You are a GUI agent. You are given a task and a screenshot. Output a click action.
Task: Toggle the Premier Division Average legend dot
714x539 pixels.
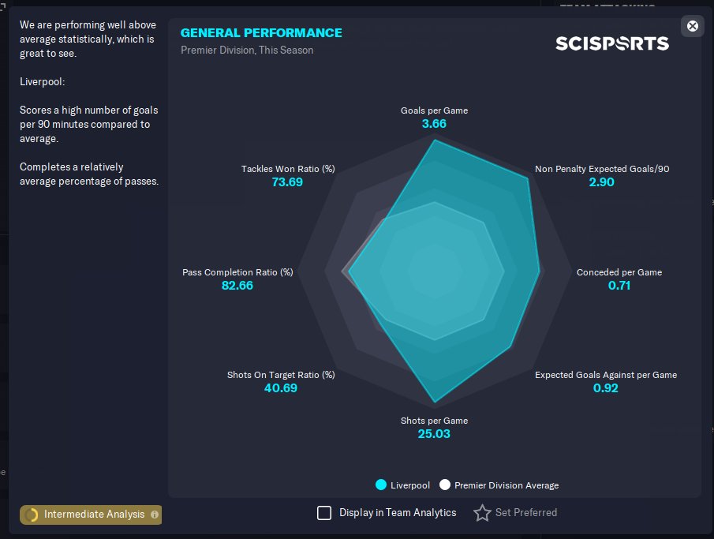coord(445,485)
